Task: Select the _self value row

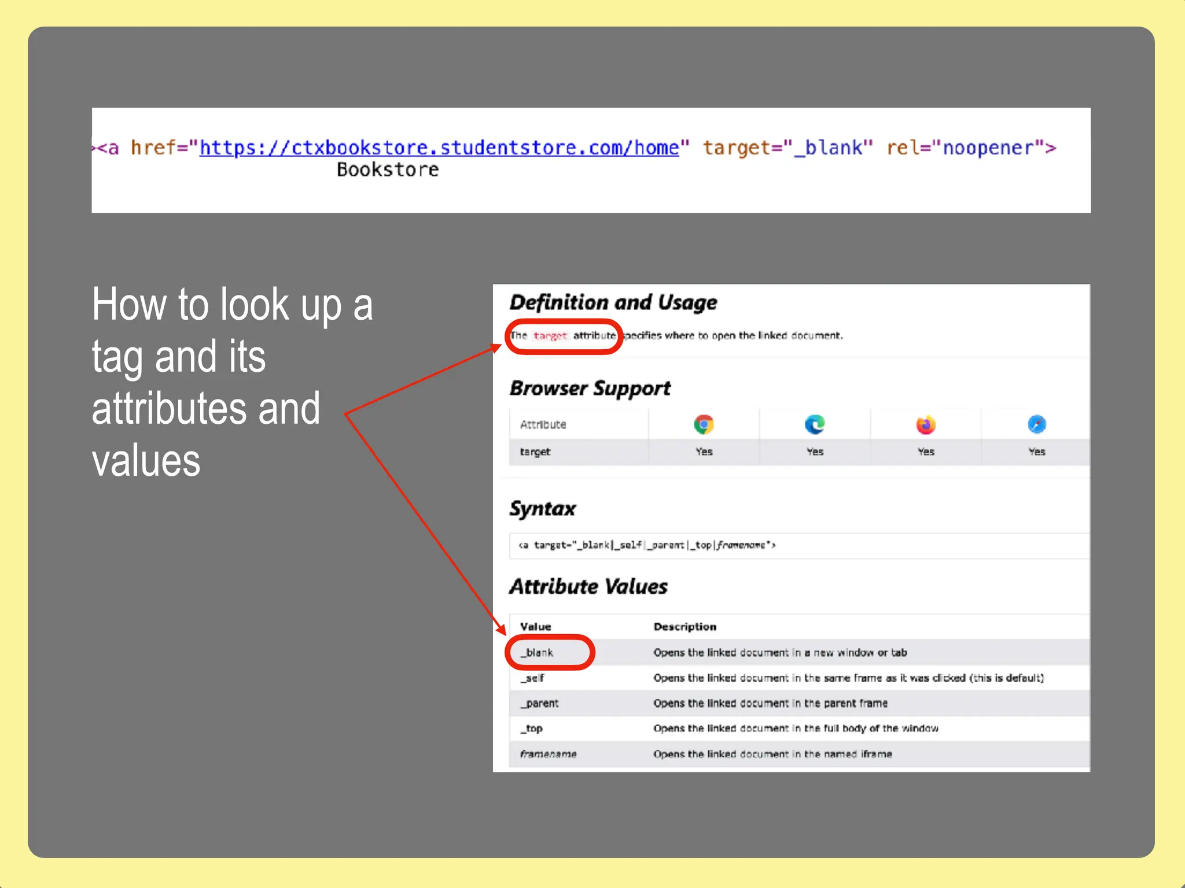Action: (533, 678)
